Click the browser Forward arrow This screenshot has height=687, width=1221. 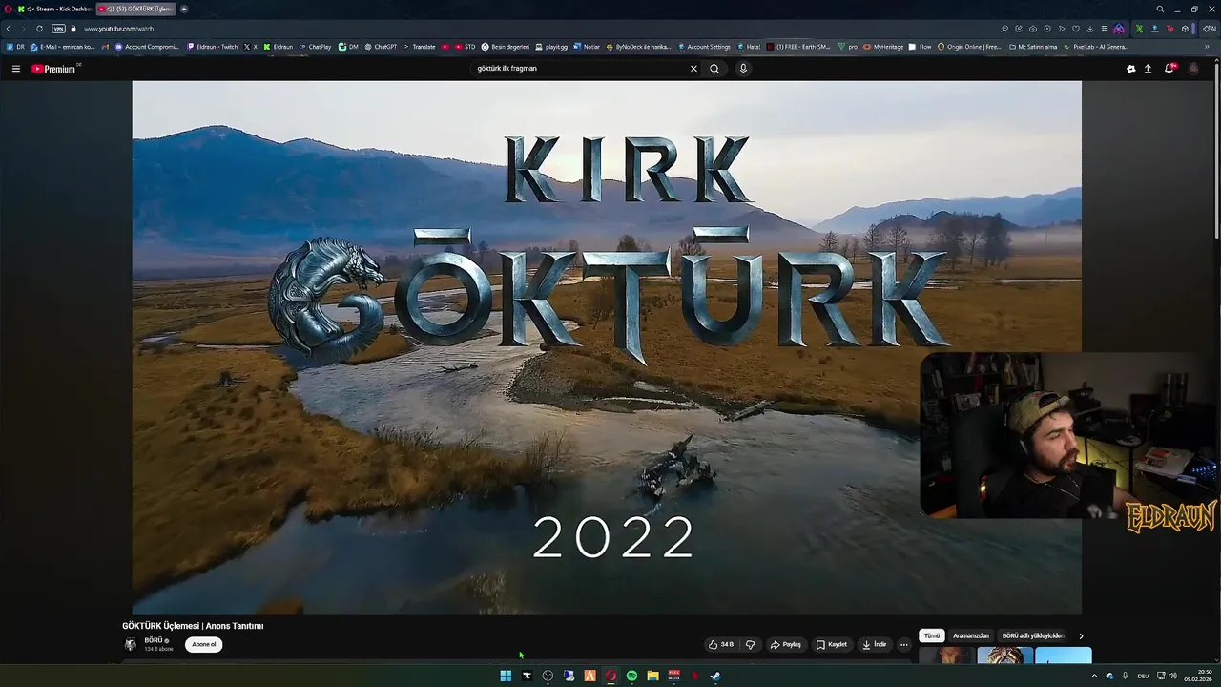(x=23, y=29)
